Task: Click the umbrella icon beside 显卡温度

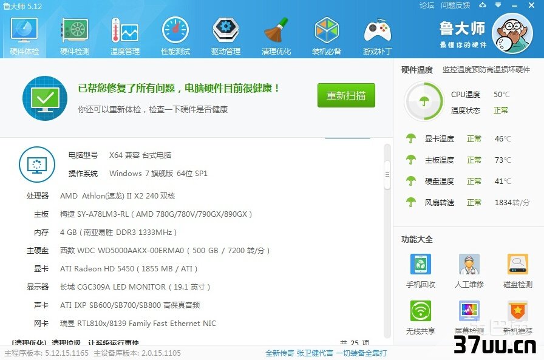Action: pyautogui.click(x=411, y=139)
